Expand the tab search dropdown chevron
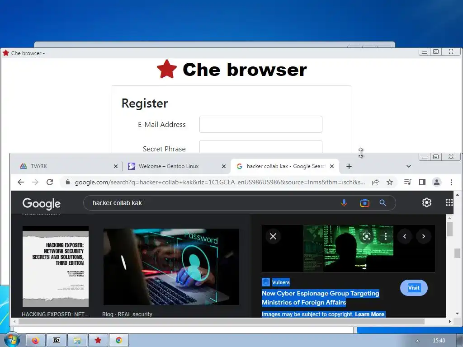Viewport: 463px width, 347px height. [x=409, y=166]
